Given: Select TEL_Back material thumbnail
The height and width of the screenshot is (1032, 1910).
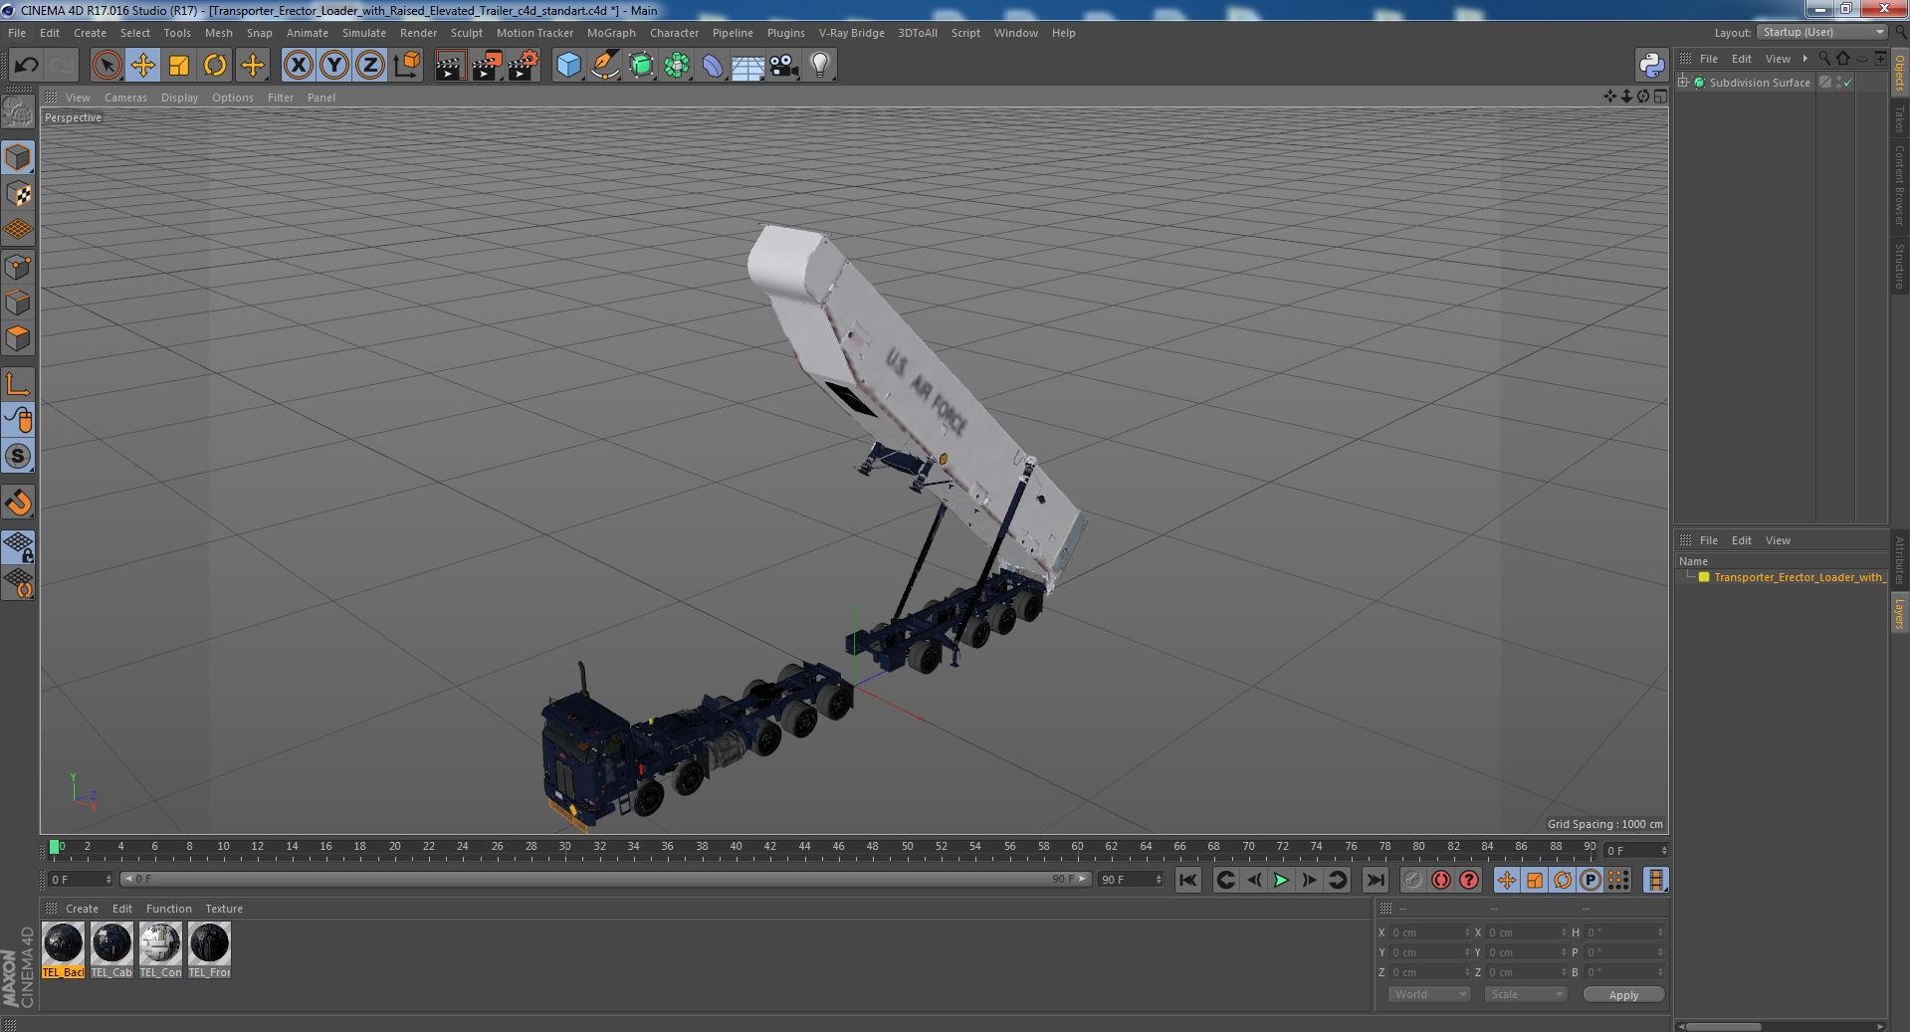Looking at the screenshot, I should pyautogui.click(x=63, y=950).
